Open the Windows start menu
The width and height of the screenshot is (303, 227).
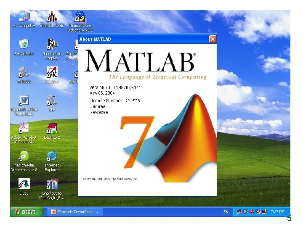pyautogui.click(x=27, y=212)
